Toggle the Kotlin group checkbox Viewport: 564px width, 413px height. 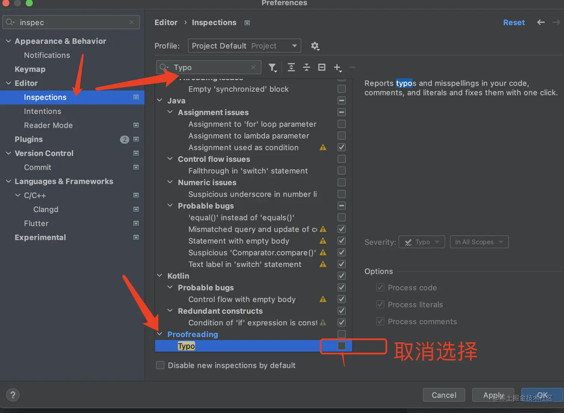pyautogui.click(x=341, y=276)
